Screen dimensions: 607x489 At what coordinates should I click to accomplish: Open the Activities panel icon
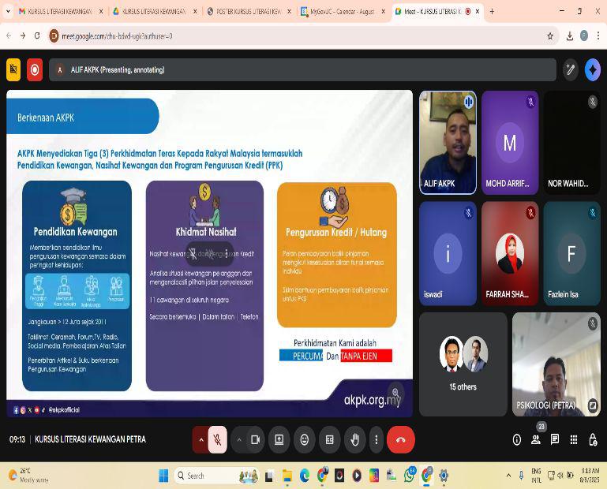[x=574, y=439]
